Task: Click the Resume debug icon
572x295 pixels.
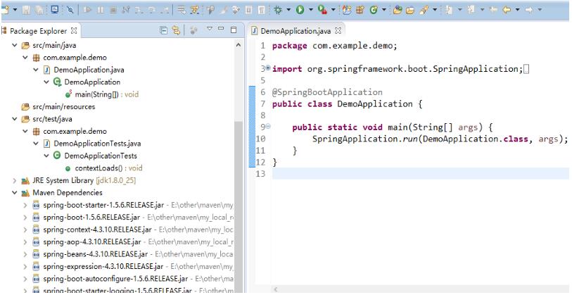Action: coord(87,10)
